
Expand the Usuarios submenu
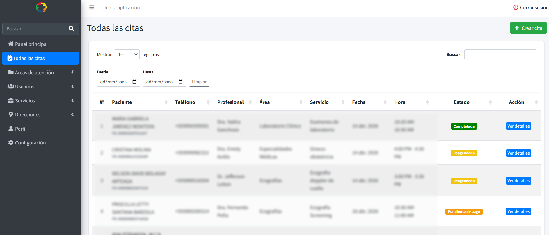coord(40,86)
